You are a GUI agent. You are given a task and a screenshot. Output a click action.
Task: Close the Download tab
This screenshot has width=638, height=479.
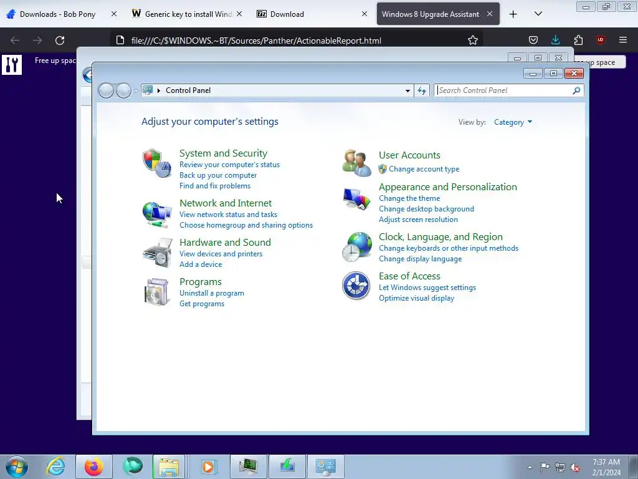(364, 14)
